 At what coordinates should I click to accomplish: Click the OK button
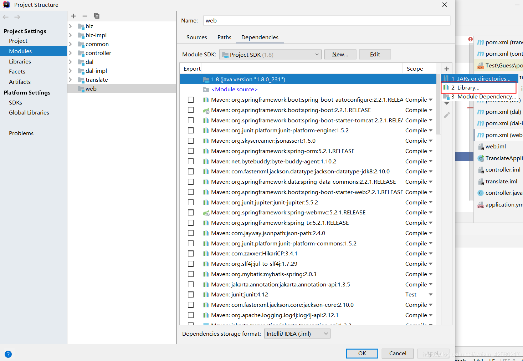pos(362,354)
